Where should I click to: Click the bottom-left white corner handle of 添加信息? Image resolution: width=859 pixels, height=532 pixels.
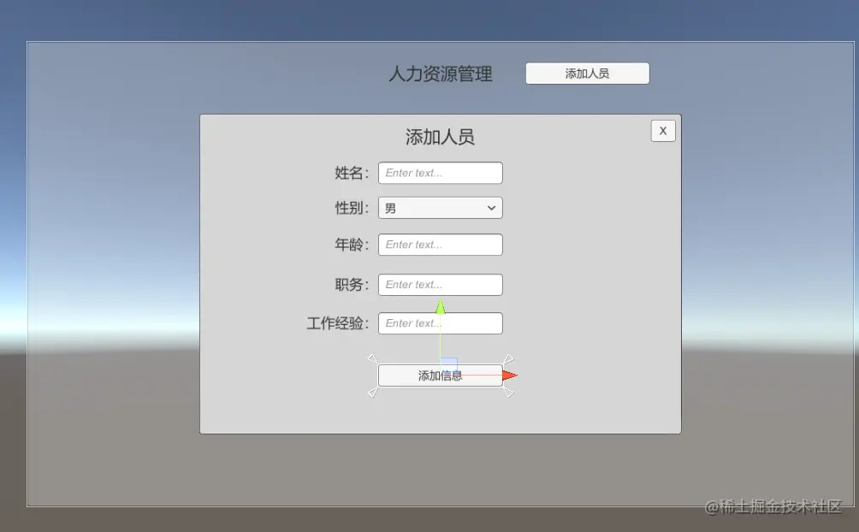click(x=374, y=391)
